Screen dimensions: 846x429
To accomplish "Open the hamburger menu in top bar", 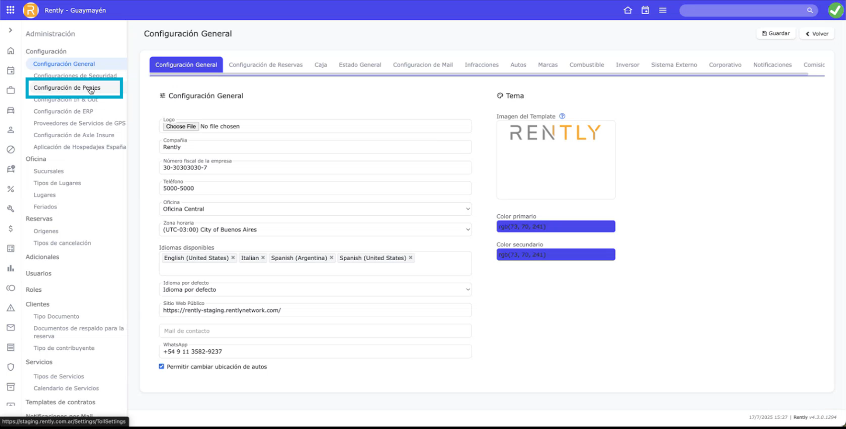I will 663,10.
